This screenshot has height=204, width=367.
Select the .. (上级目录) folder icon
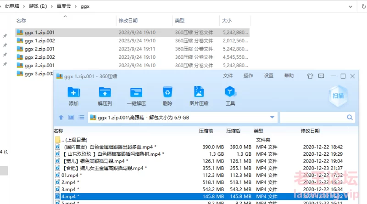(x=58, y=140)
